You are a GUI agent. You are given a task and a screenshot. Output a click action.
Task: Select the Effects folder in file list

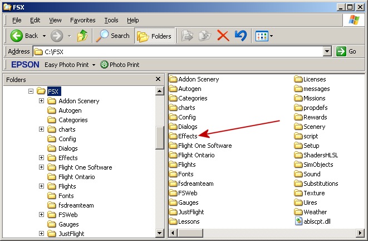(x=187, y=136)
